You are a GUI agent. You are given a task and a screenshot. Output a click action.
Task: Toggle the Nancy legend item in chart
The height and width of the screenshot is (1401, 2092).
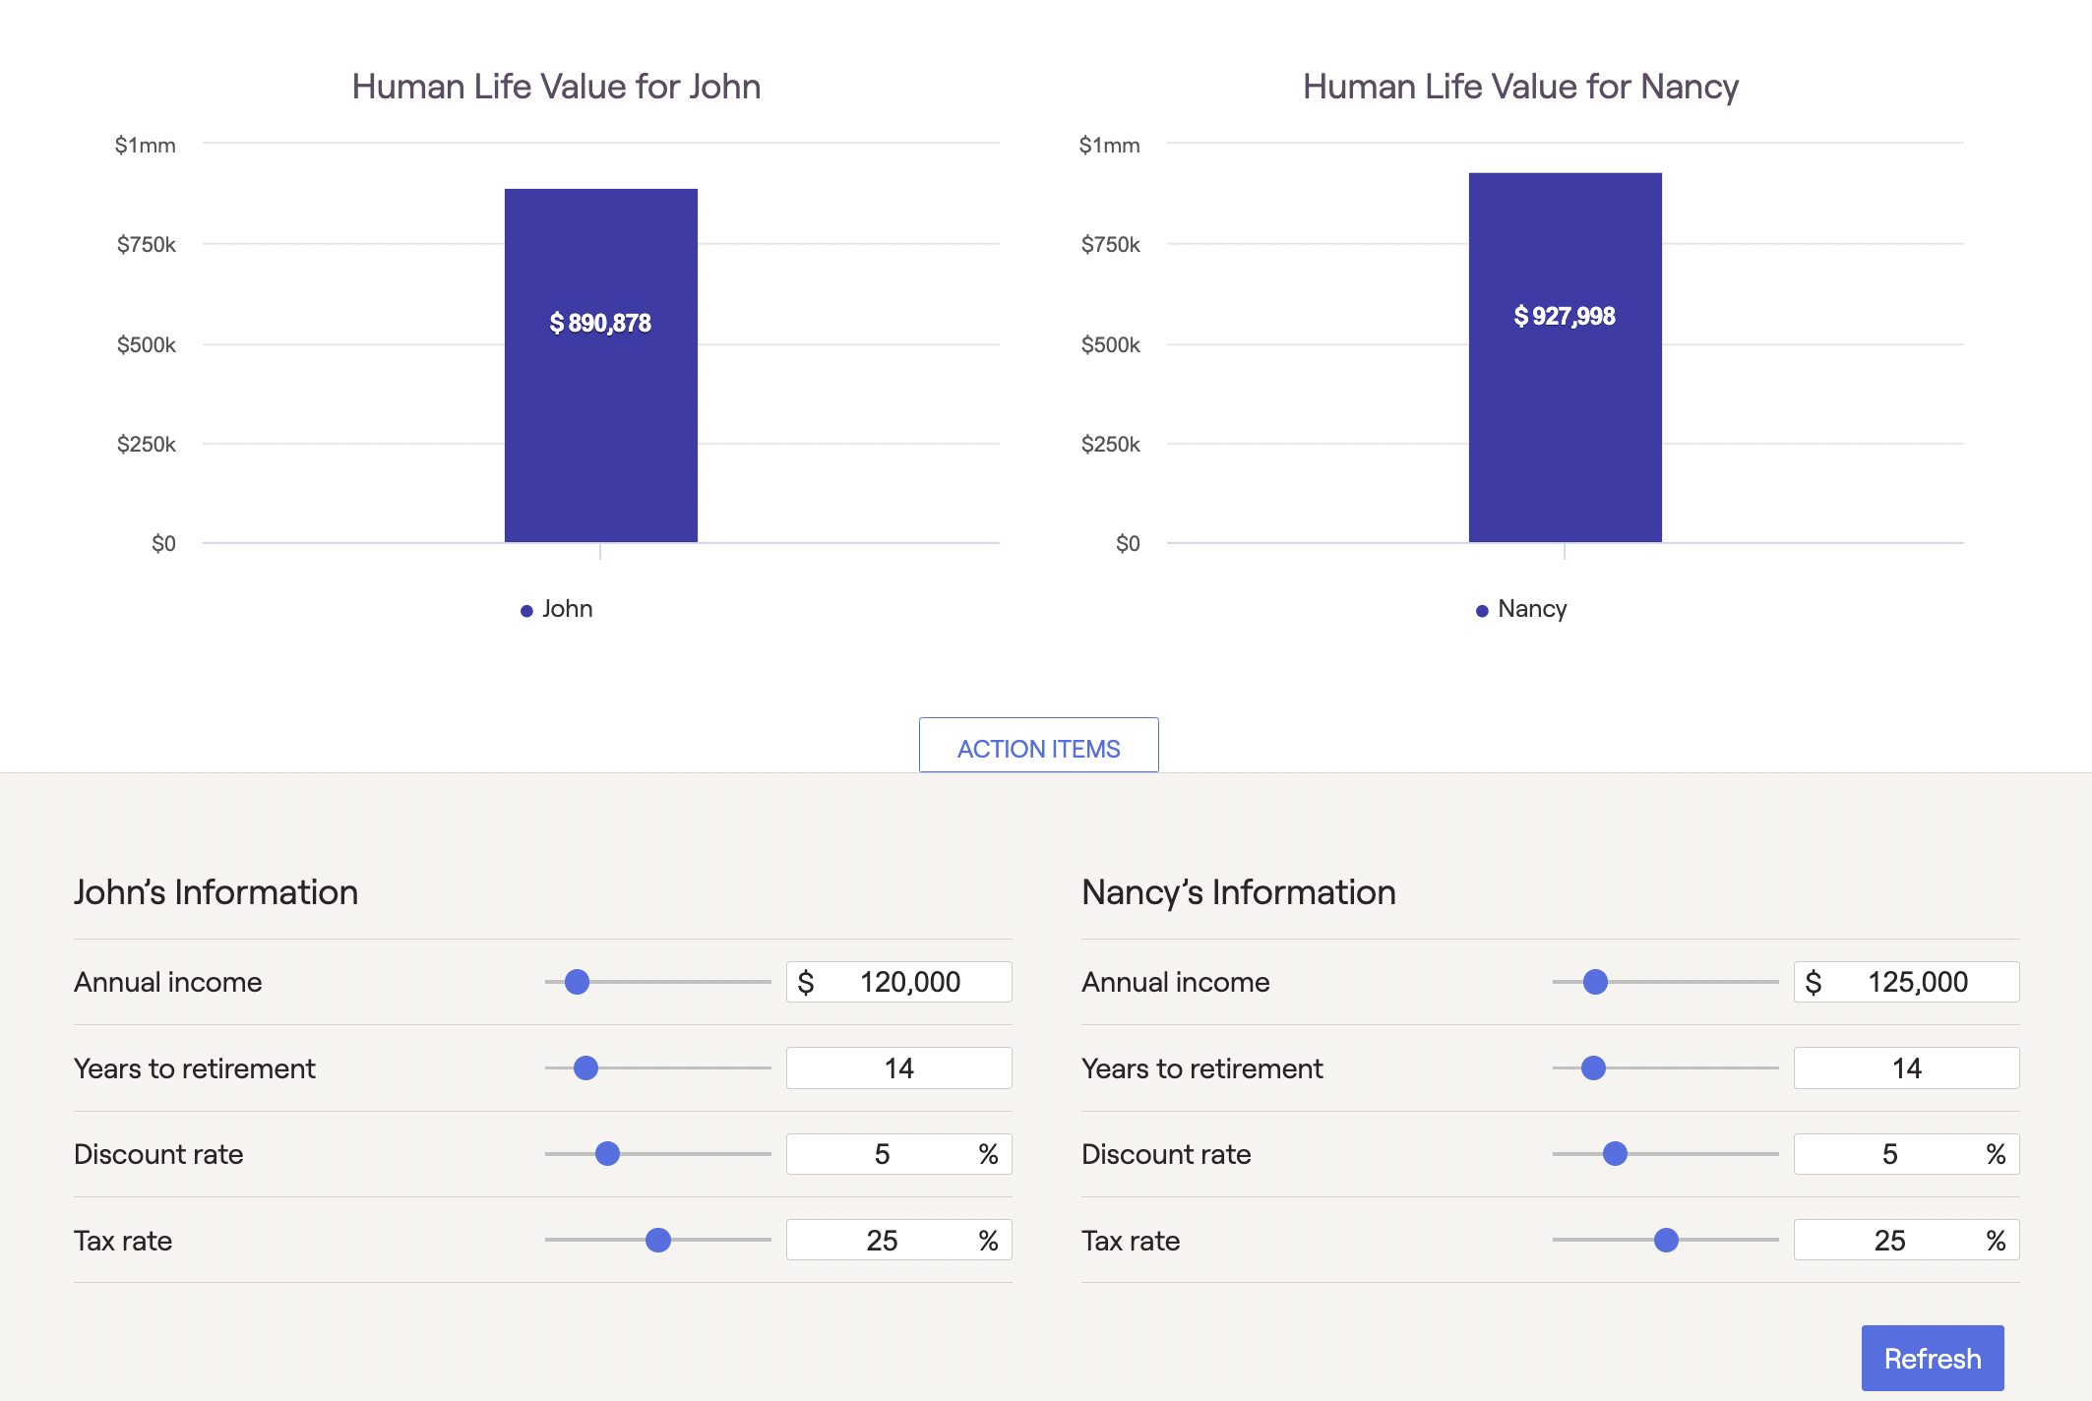(x=1521, y=609)
